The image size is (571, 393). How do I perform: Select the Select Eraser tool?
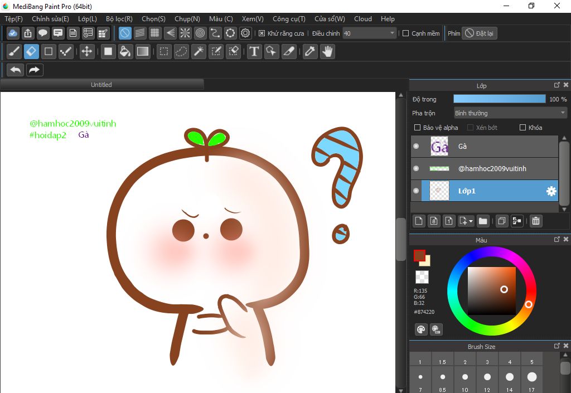click(233, 52)
